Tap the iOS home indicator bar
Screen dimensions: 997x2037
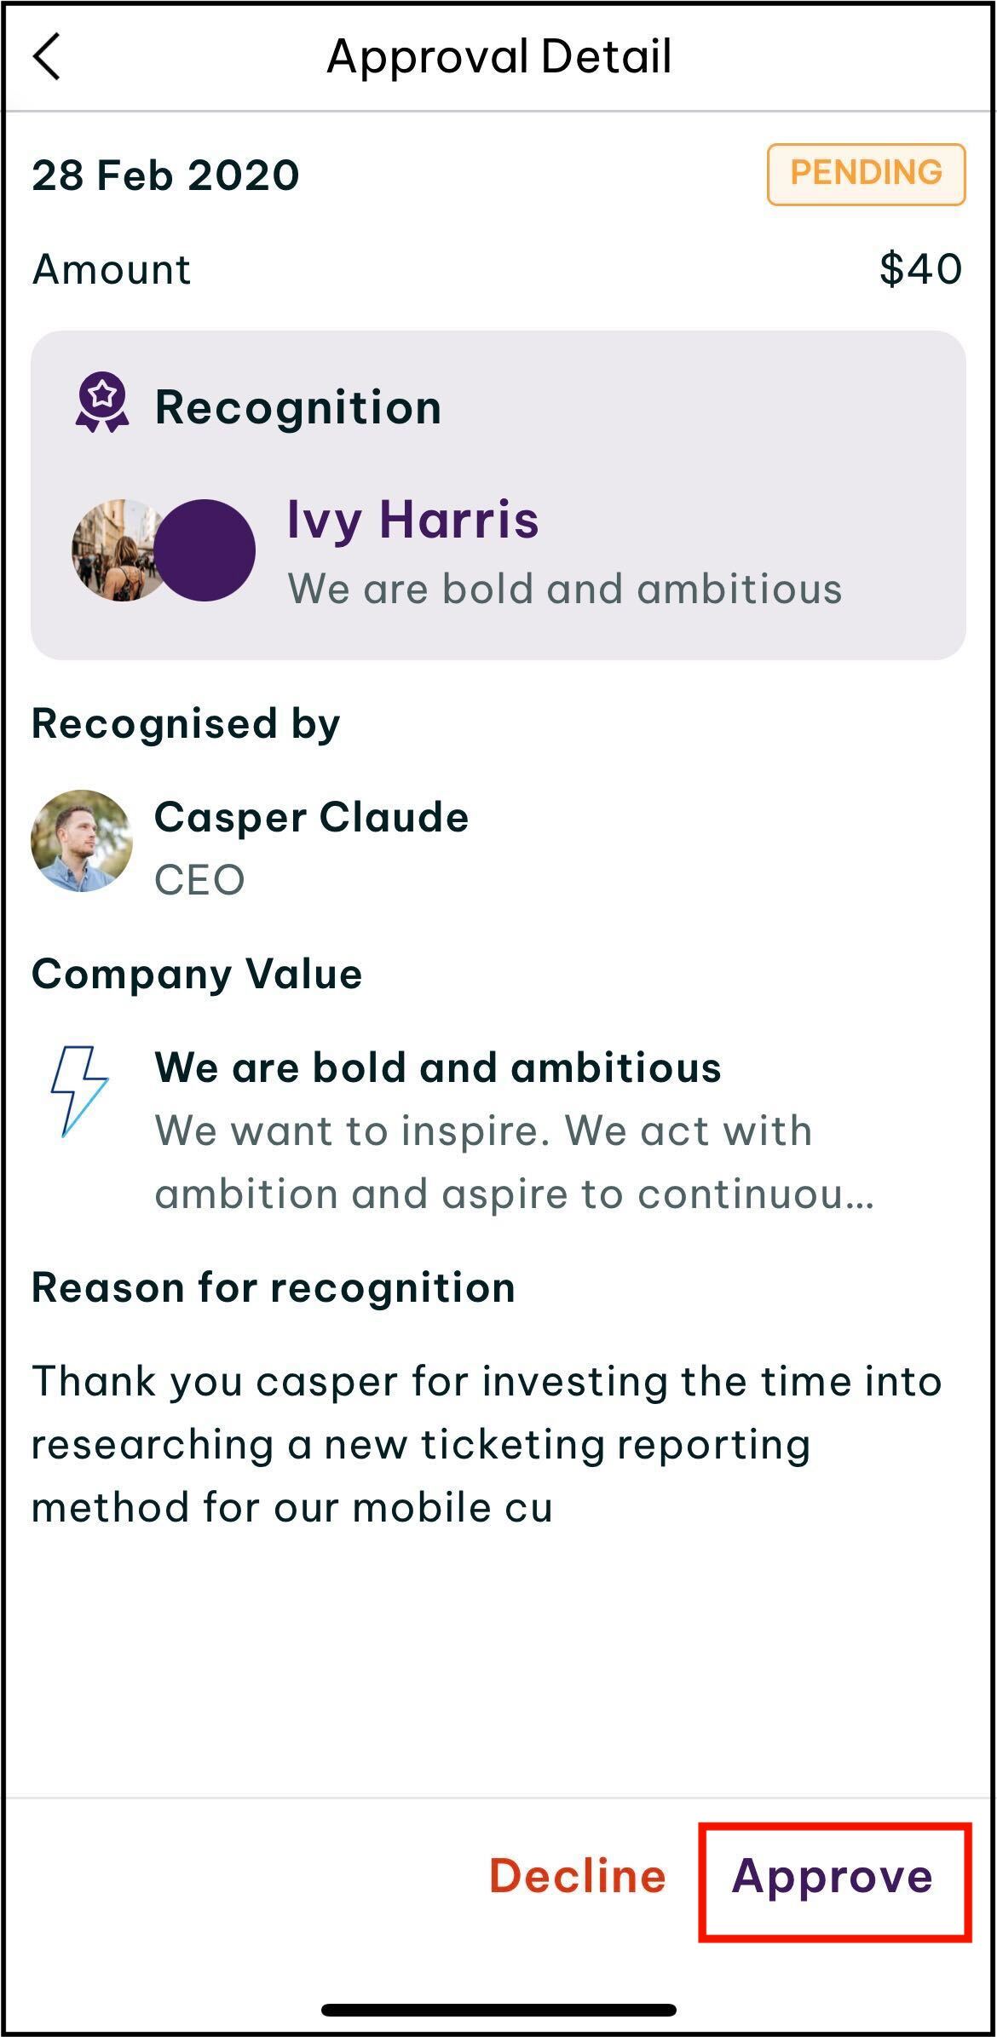pos(498,2010)
